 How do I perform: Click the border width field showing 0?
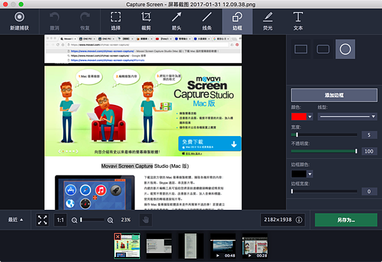[x=369, y=191]
